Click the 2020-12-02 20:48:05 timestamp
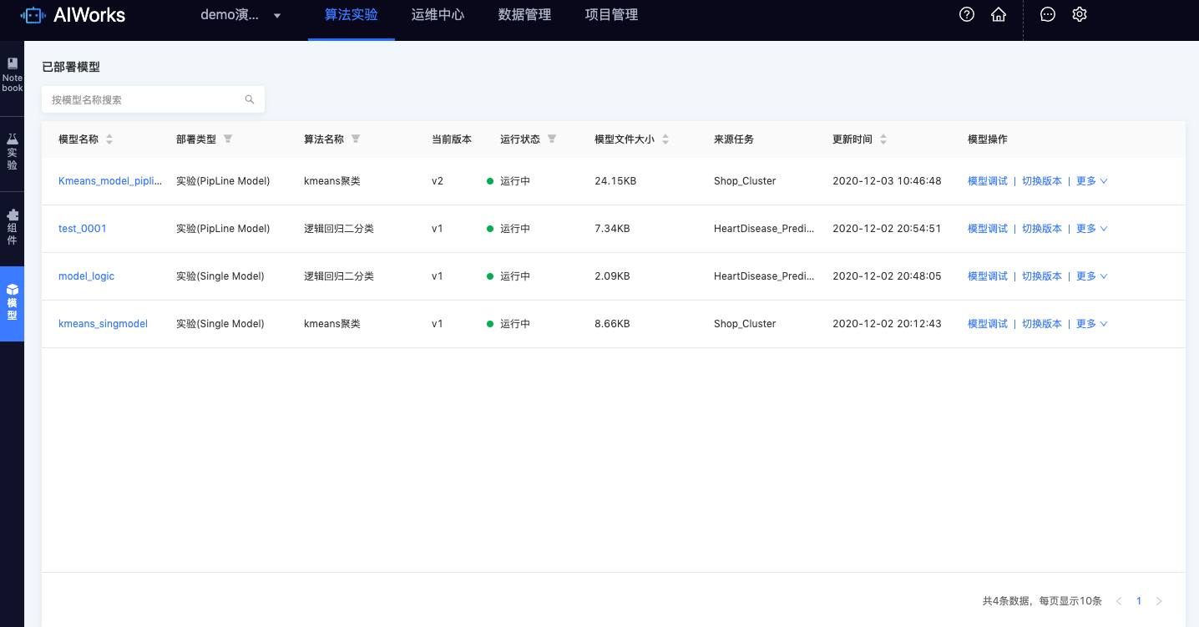1199x627 pixels. coord(887,276)
